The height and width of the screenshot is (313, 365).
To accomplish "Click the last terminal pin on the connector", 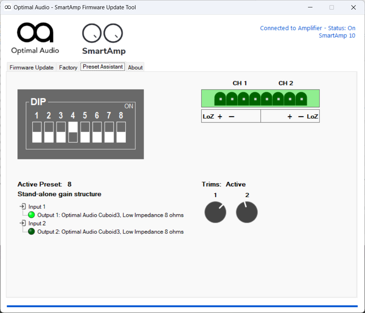I will pos(301,99).
